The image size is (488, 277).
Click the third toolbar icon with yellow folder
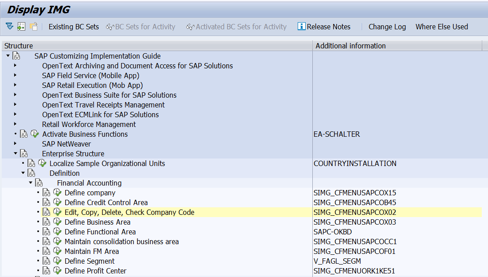pyautogui.click(x=34, y=27)
